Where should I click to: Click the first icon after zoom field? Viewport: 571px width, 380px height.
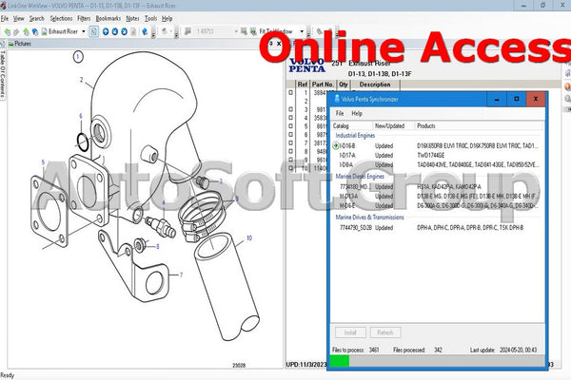coord(244,31)
